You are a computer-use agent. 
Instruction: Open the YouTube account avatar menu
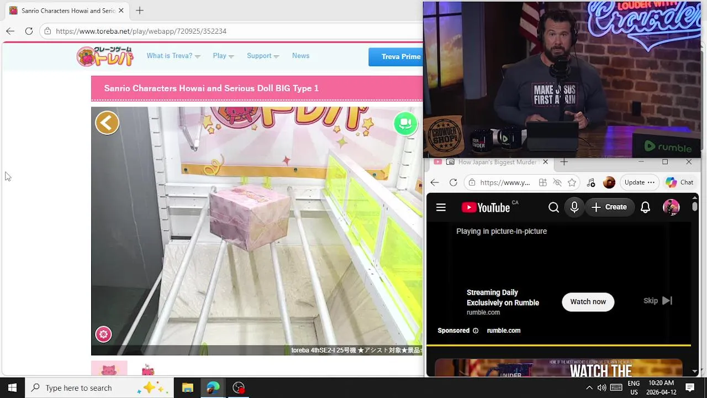pos(671,207)
